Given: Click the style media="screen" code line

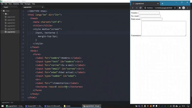Looking at the screenshot, I should coord(47,29).
